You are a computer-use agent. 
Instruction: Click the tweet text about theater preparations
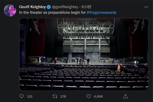pos(52,12)
